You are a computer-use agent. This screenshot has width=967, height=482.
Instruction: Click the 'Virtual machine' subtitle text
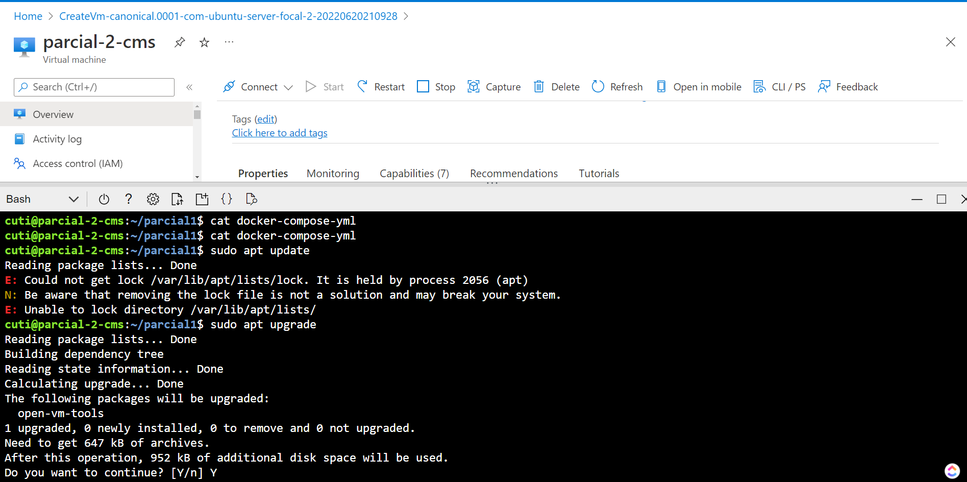(x=75, y=60)
